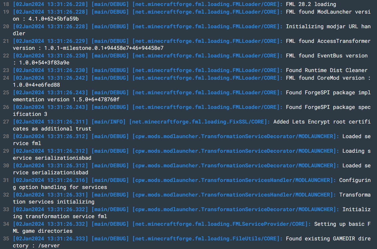Select line number 20

tap(6, 27)
